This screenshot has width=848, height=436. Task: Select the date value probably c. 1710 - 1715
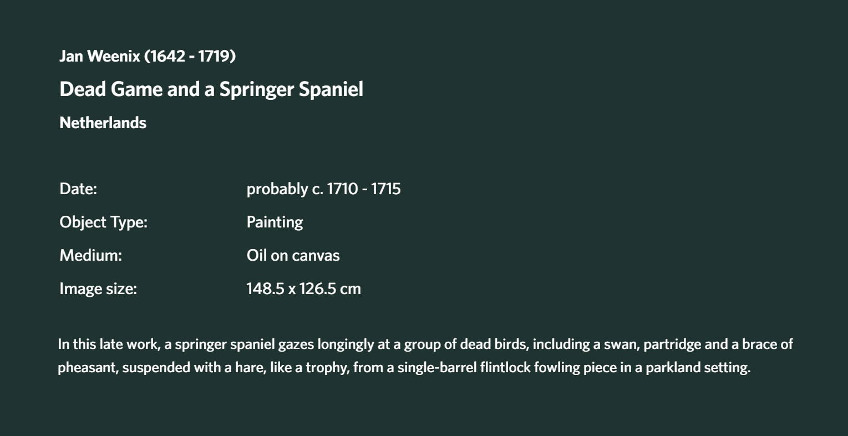(323, 189)
